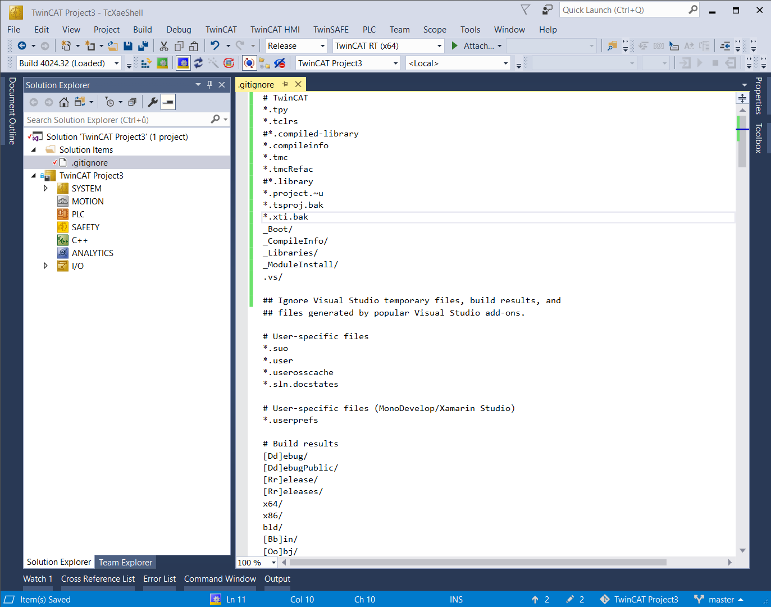
Task: Click the Copy toolbar icon
Action: tap(179, 46)
